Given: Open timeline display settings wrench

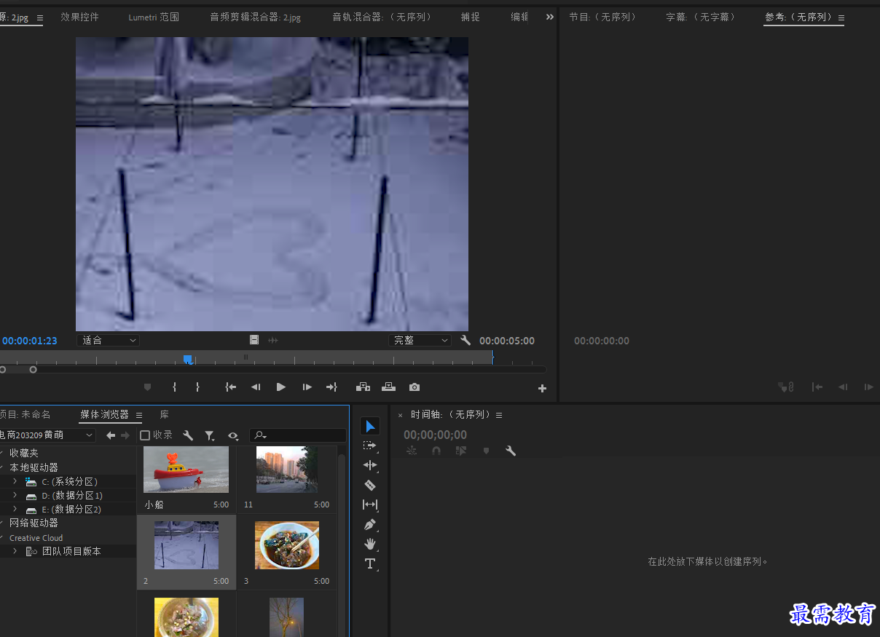Looking at the screenshot, I should 511,451.
